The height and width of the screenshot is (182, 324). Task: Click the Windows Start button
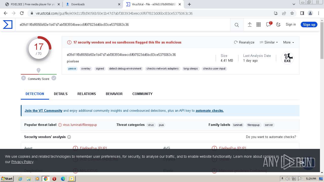coord(7,178)
